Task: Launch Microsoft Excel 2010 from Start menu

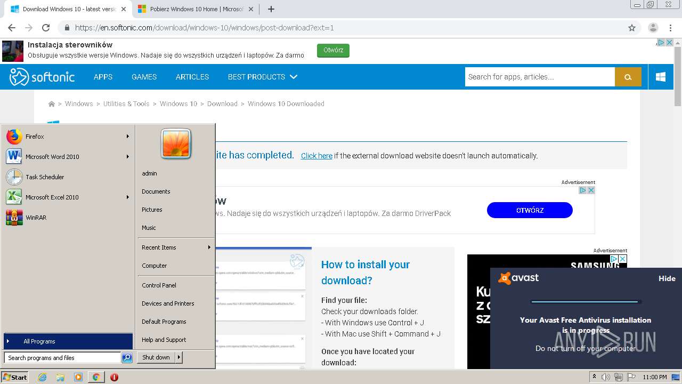Action: (67, 197)
